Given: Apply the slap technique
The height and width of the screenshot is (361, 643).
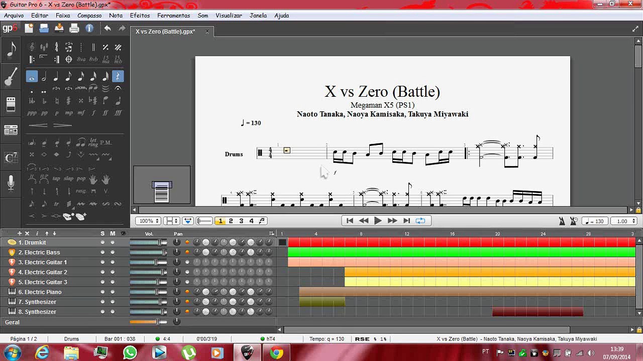Looking at the screenshot, I should [x=69, y=178].
